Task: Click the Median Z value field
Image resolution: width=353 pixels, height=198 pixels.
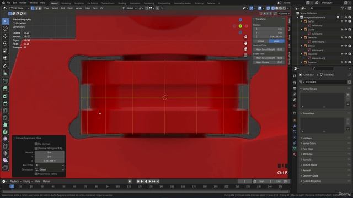Action: click(x=269, y=37)
